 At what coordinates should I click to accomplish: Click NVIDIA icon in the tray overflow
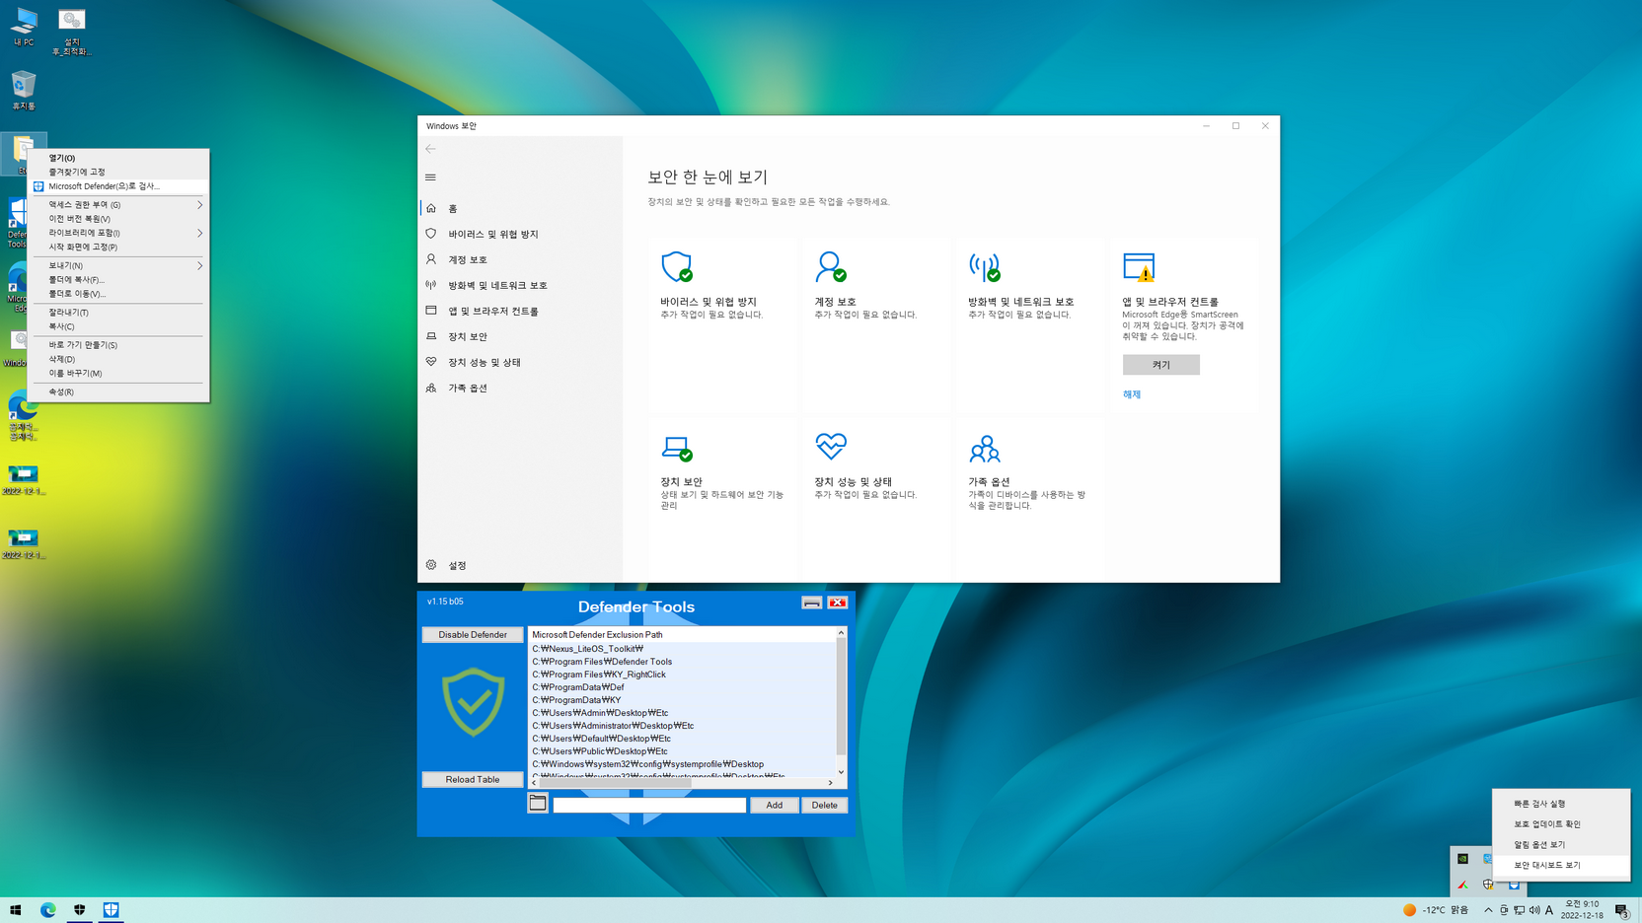(1462, 859)
